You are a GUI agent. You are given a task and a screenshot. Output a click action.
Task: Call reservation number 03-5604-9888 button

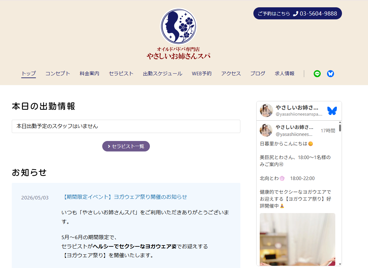(298, 14)
